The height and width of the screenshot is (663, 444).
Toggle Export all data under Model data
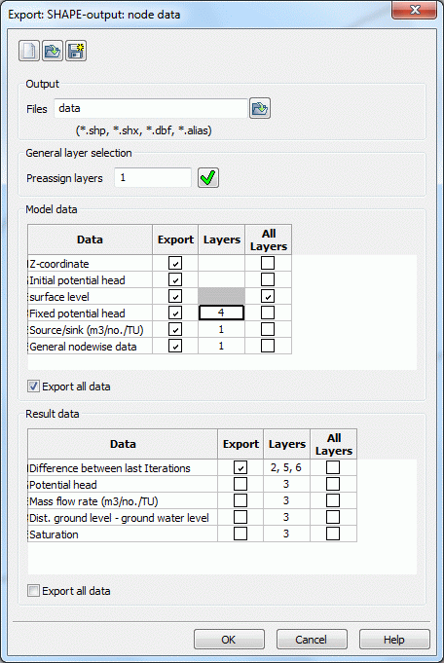[33, 387]
